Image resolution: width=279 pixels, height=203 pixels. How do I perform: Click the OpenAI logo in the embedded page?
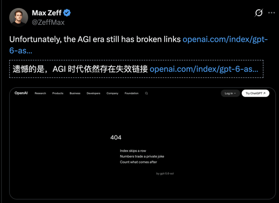21,93
